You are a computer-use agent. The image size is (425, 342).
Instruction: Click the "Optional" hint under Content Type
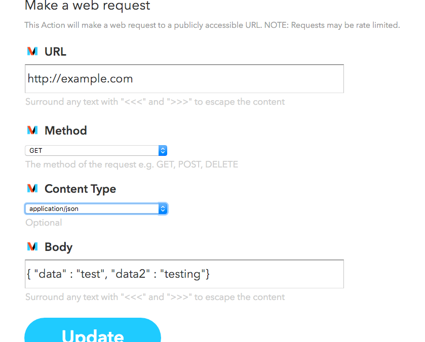pyautogui.click(x=44, y=223)
